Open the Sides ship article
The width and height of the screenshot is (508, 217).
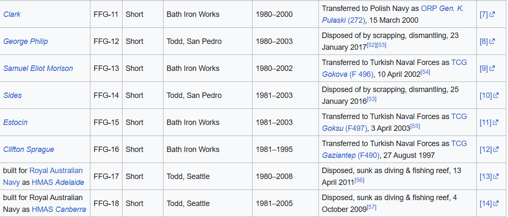12,95
